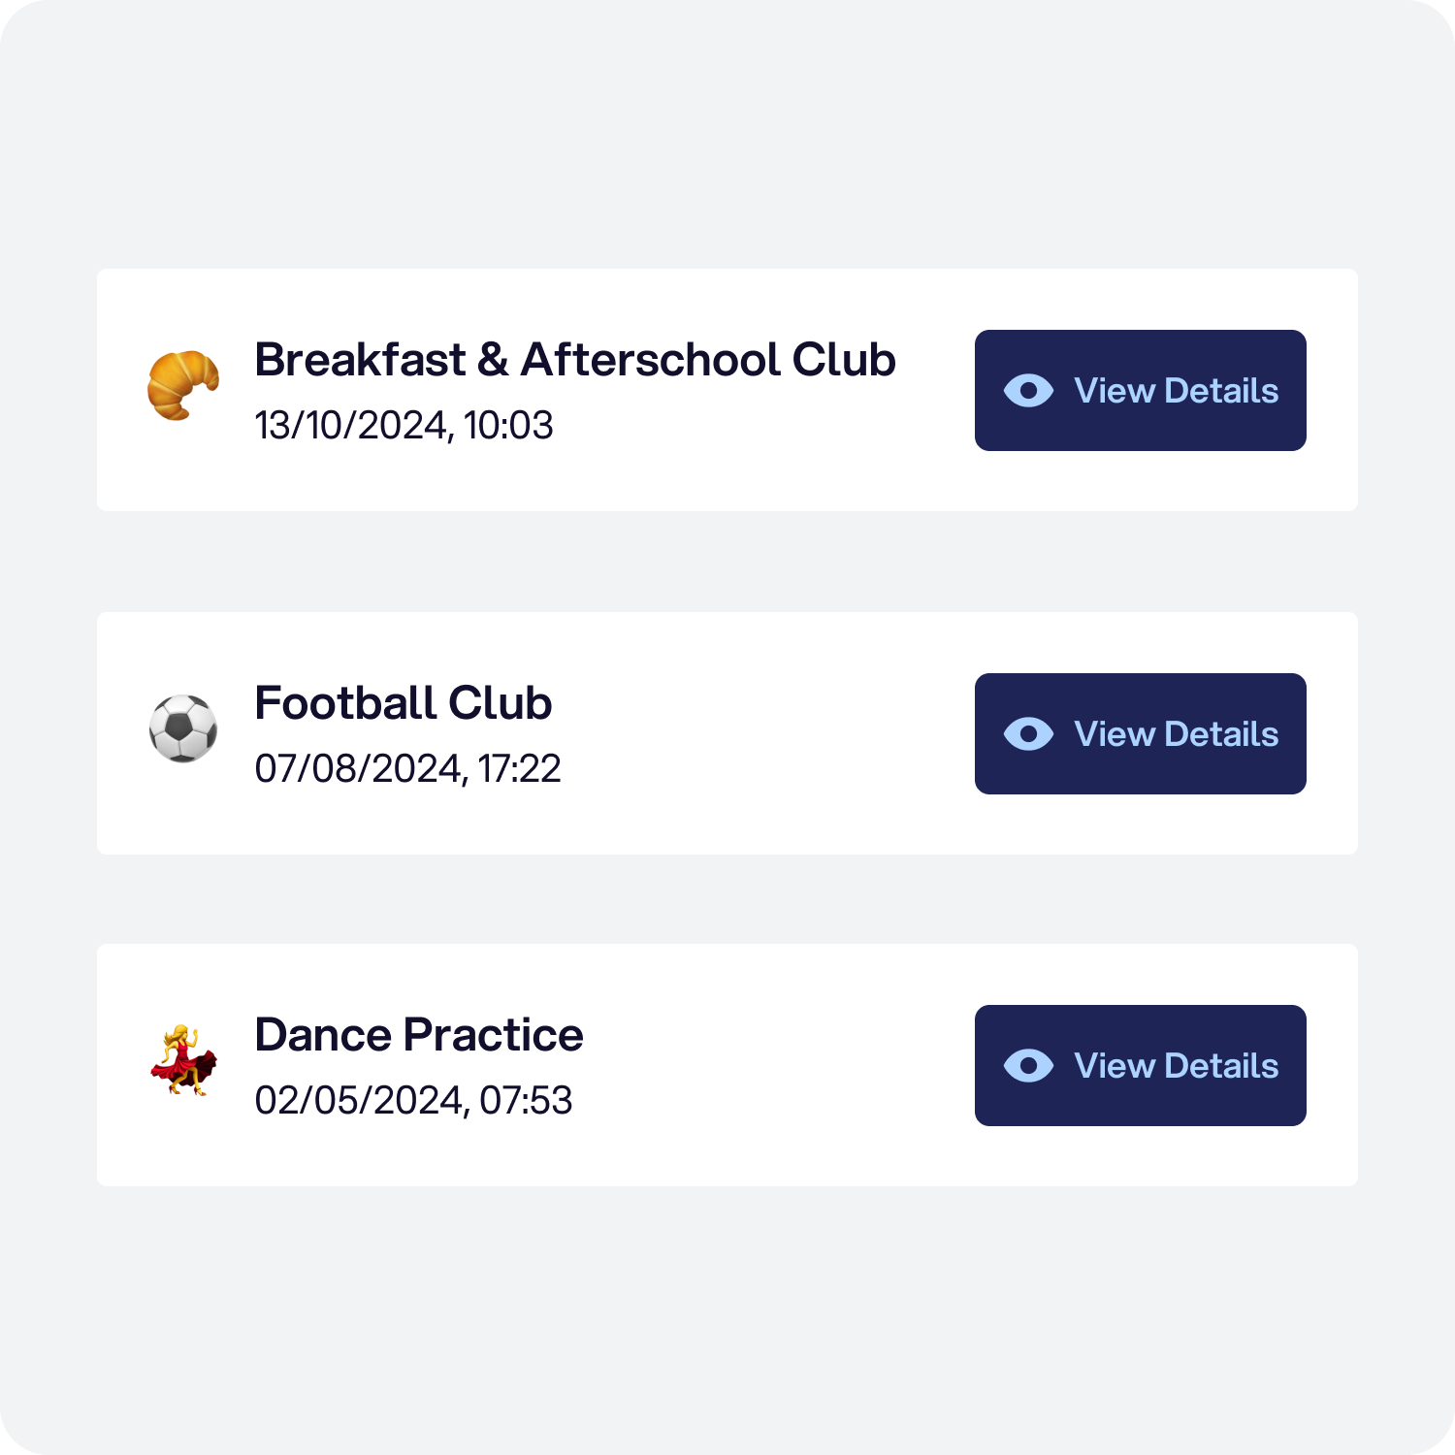View details for Breakfast & Afterschool Club

click(1140, 390)
